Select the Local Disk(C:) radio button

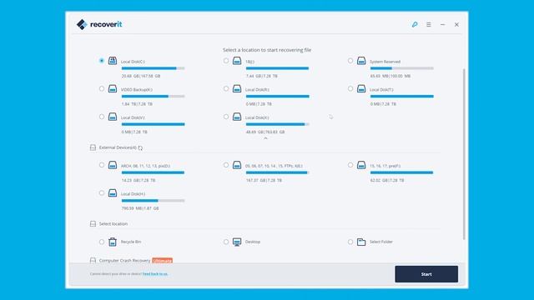point(102,61)
